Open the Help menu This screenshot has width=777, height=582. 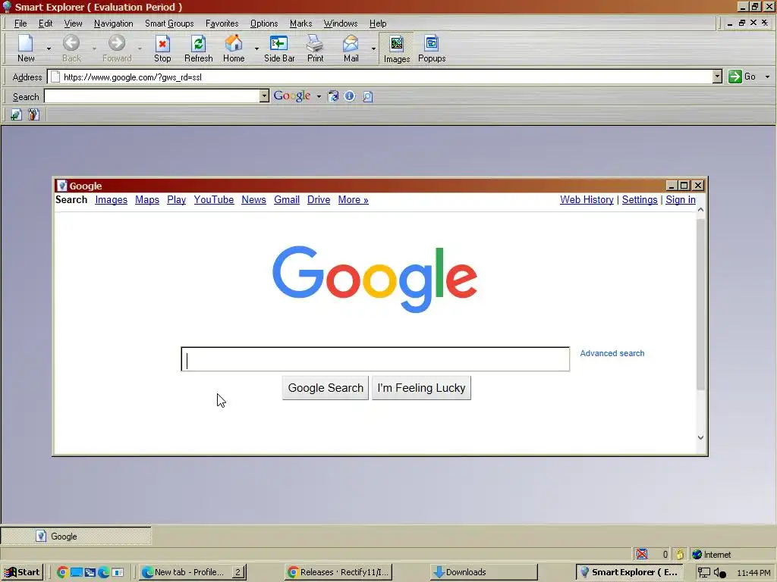(378, 23)
